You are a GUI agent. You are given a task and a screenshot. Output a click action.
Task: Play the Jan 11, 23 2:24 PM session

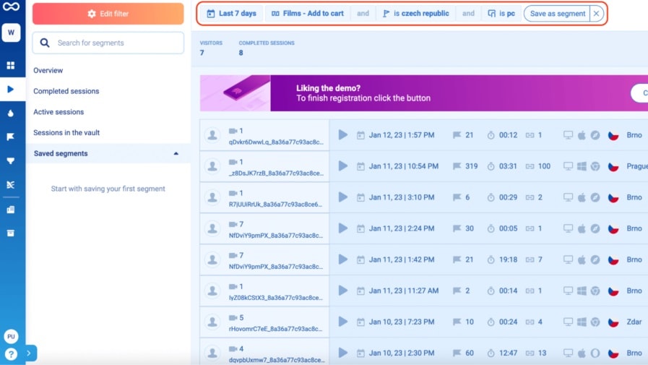point(343,228)
